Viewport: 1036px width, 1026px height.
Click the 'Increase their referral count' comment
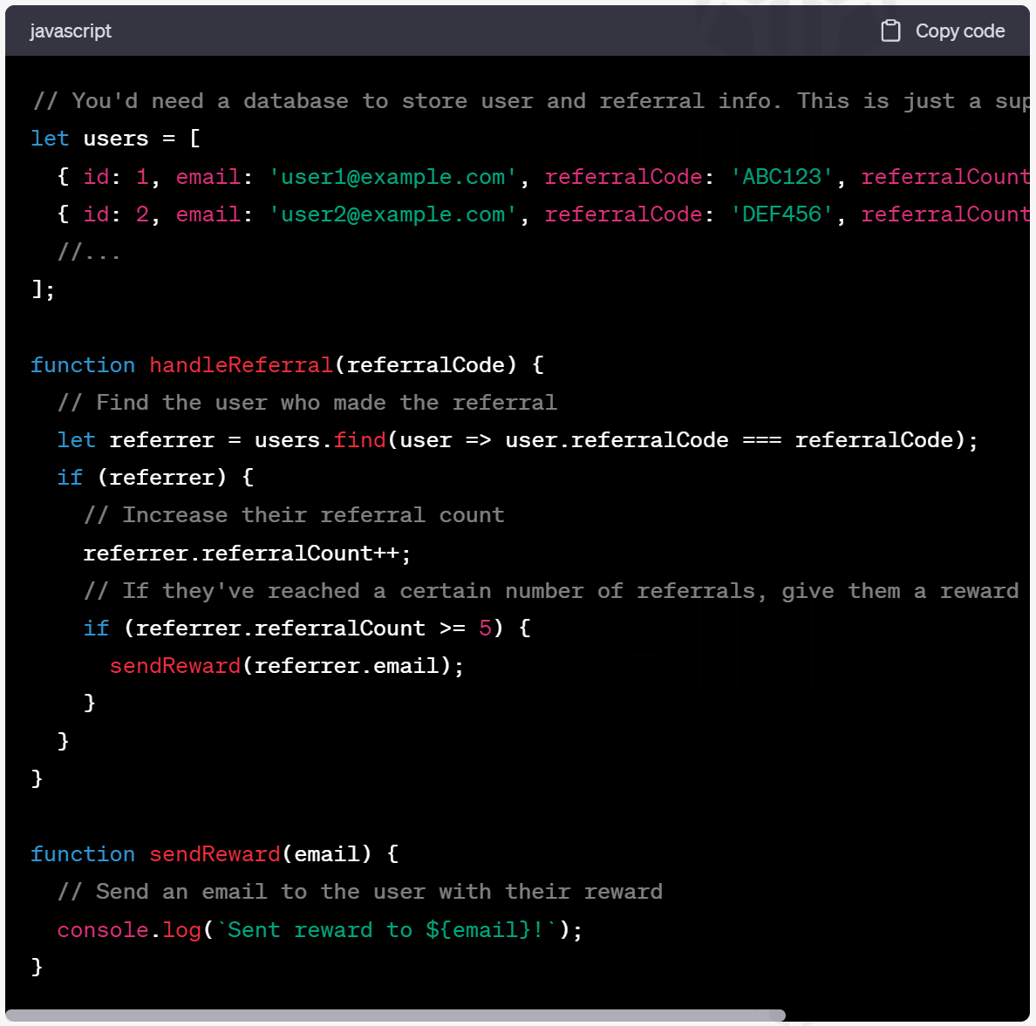coord(294,515)
